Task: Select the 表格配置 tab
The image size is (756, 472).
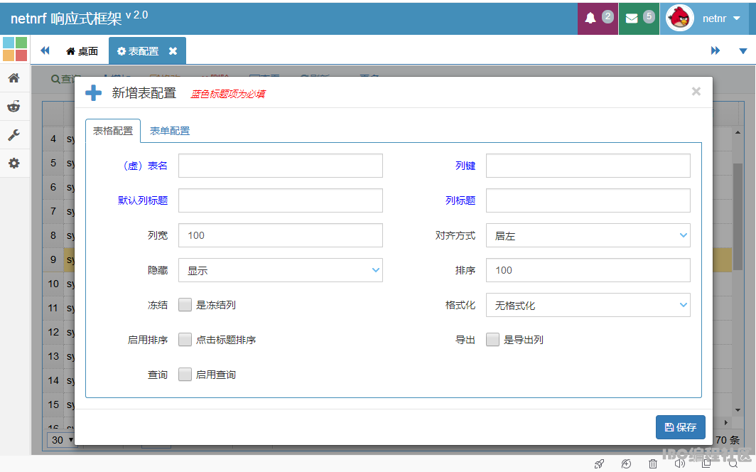Action: (113, 131)
